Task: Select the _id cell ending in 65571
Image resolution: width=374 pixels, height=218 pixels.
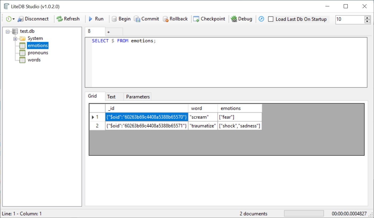Action: [x=147, y=126]
